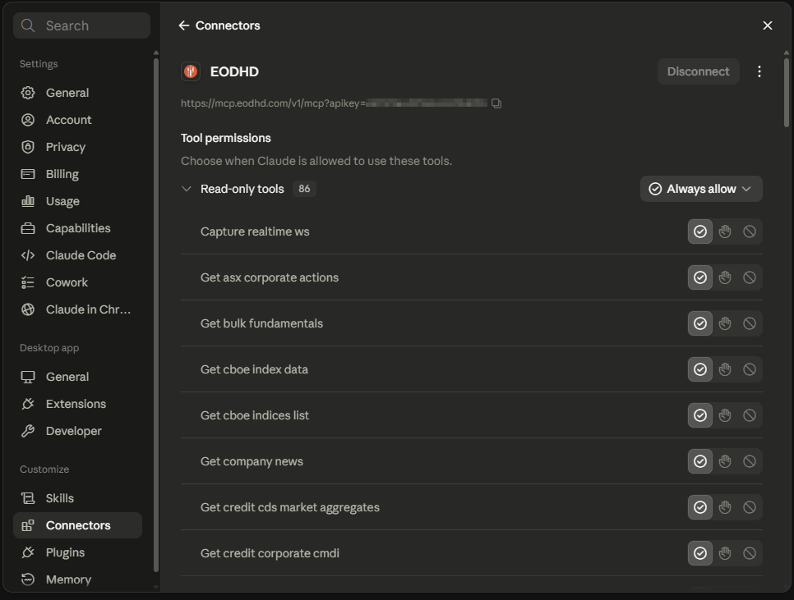Screen dimensions: 794x600
Task: Open Extensions under Desktop app
Action: (x=77, y=404)
